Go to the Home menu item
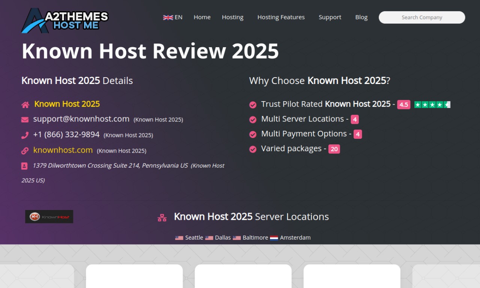 point(202,17)
